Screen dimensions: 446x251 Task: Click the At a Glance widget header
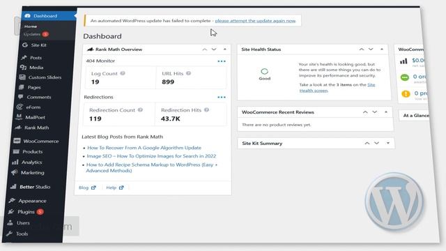click(x=415, y=115)
